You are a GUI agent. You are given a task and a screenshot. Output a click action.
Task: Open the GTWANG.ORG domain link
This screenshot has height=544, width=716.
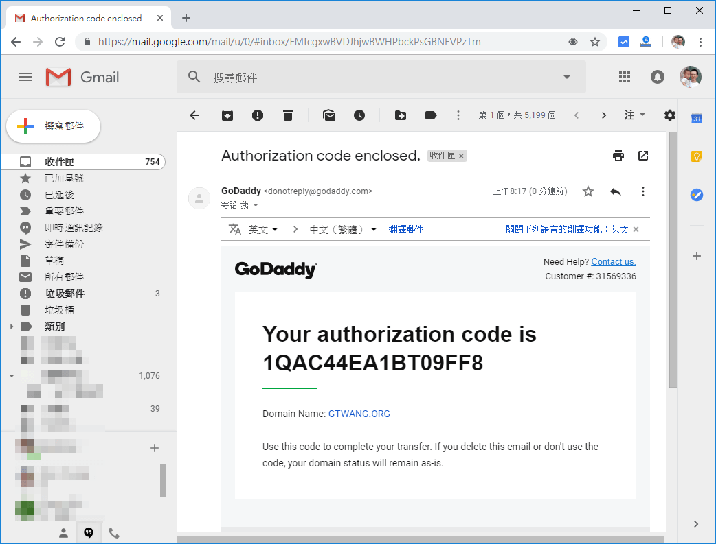(x=359, y=414)
